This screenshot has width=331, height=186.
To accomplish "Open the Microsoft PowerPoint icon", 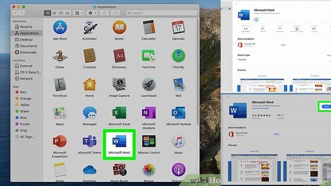I will click(x=60, y=142).
